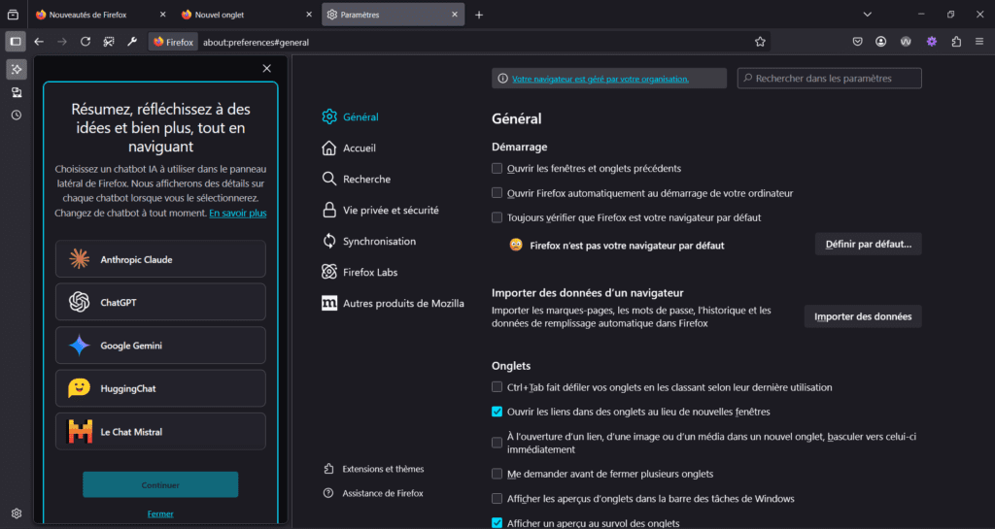995x529 pixels.
Task: Open the extensions puzzle icon
Action: tap(956, 42)
